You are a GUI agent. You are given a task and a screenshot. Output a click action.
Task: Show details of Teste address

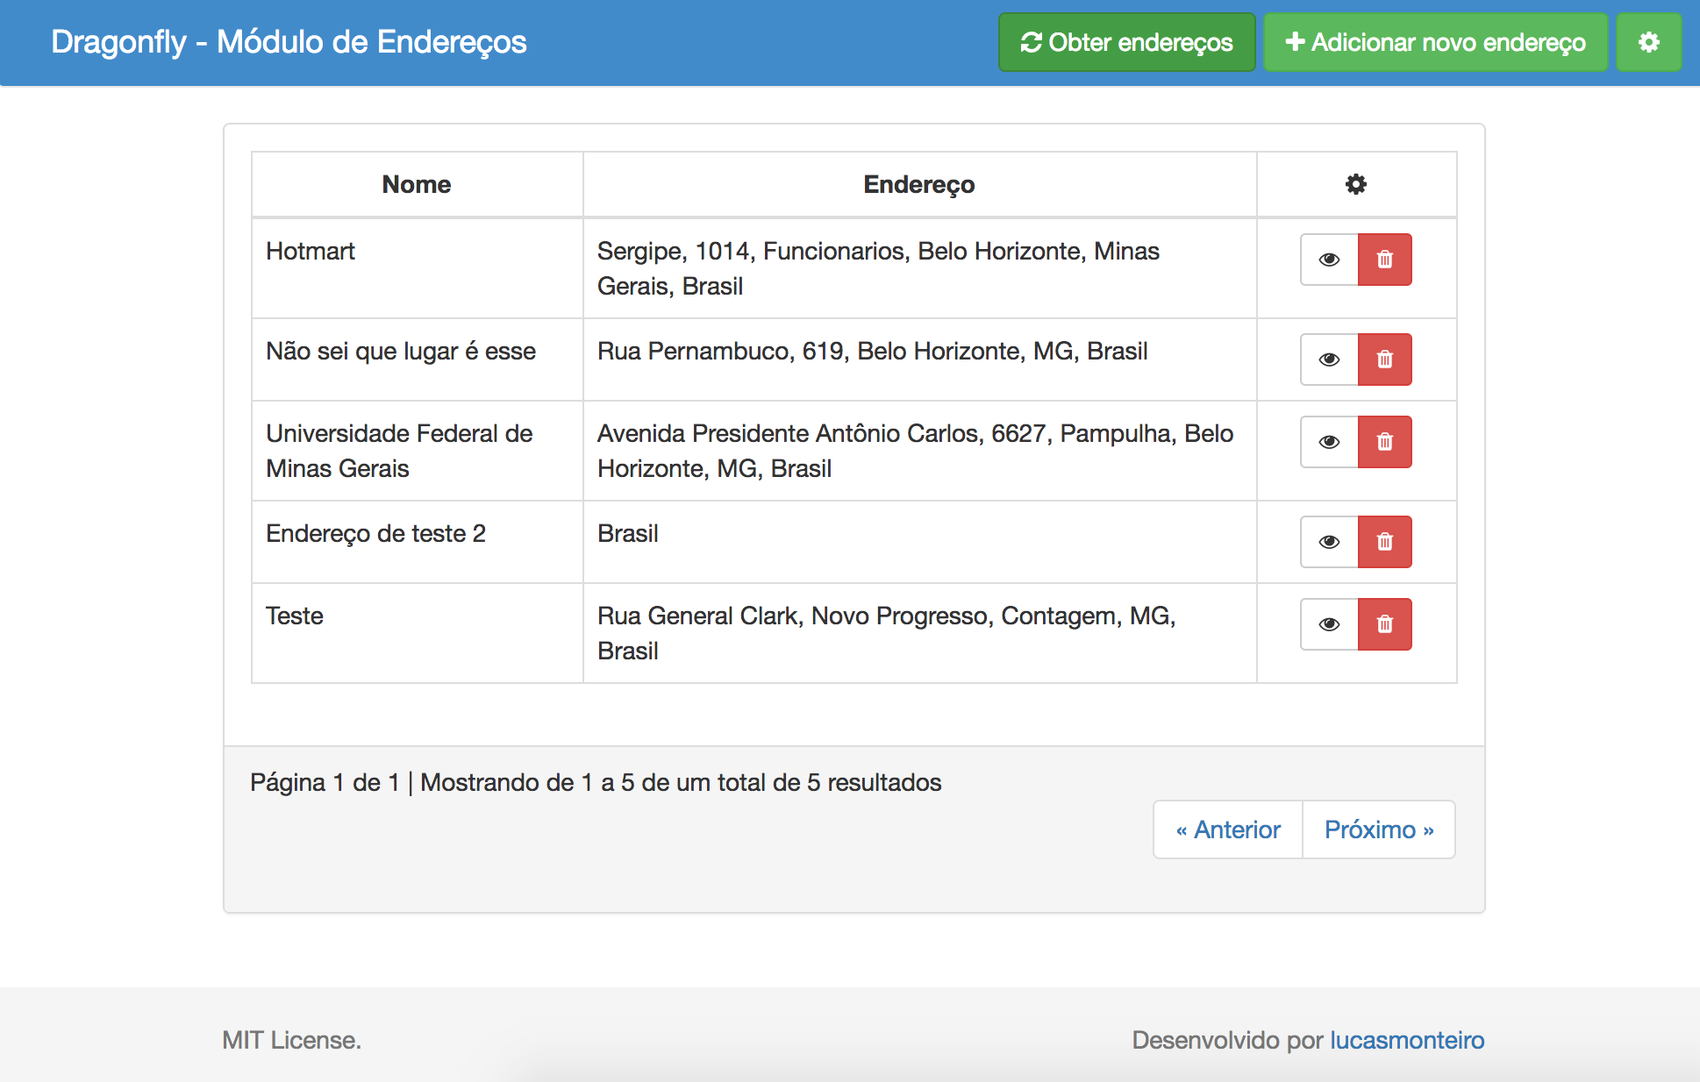(x=1329, y=624)
